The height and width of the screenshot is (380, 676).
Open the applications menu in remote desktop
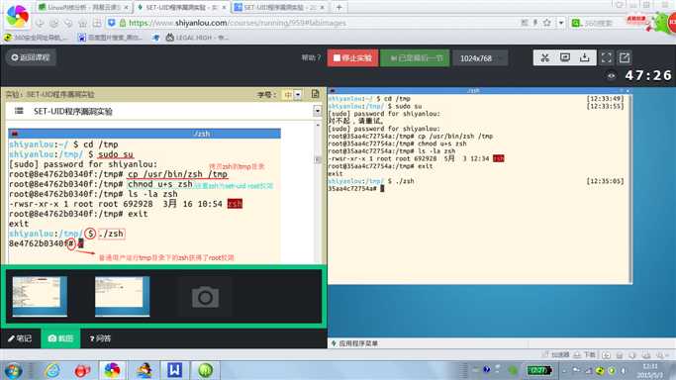[354, 343]
